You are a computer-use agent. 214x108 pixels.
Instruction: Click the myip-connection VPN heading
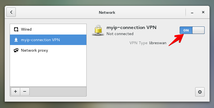pos(132,28)
